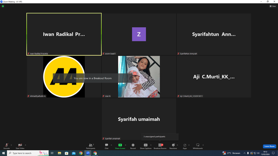Select Iwan Radikal Prasetia's video tile
Image resolution: width=278 pixels, height=156 pixels.
[x=64, y=34]
